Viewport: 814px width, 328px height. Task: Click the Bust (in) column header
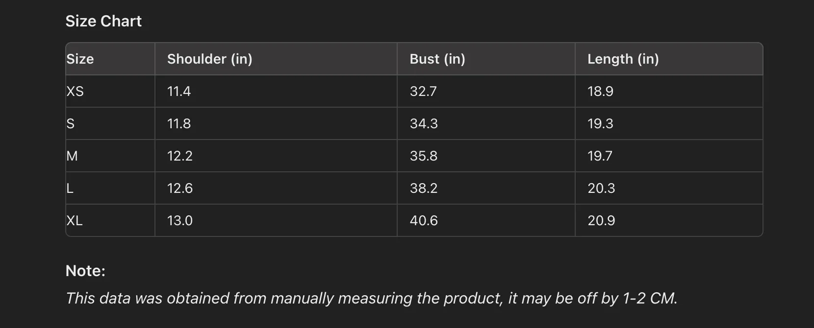(x=437, y=59)
